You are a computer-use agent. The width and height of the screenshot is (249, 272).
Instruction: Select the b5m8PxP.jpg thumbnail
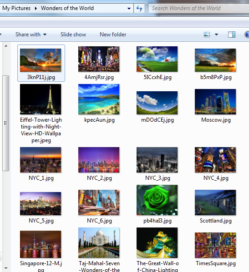(x=215, y=60)
